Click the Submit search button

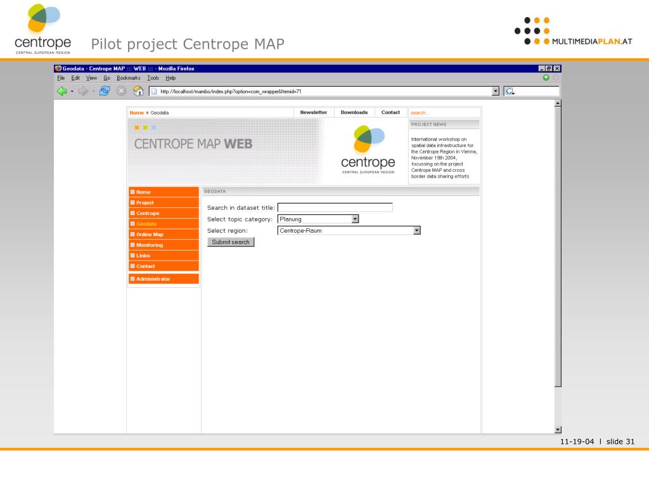pos(231,242)
